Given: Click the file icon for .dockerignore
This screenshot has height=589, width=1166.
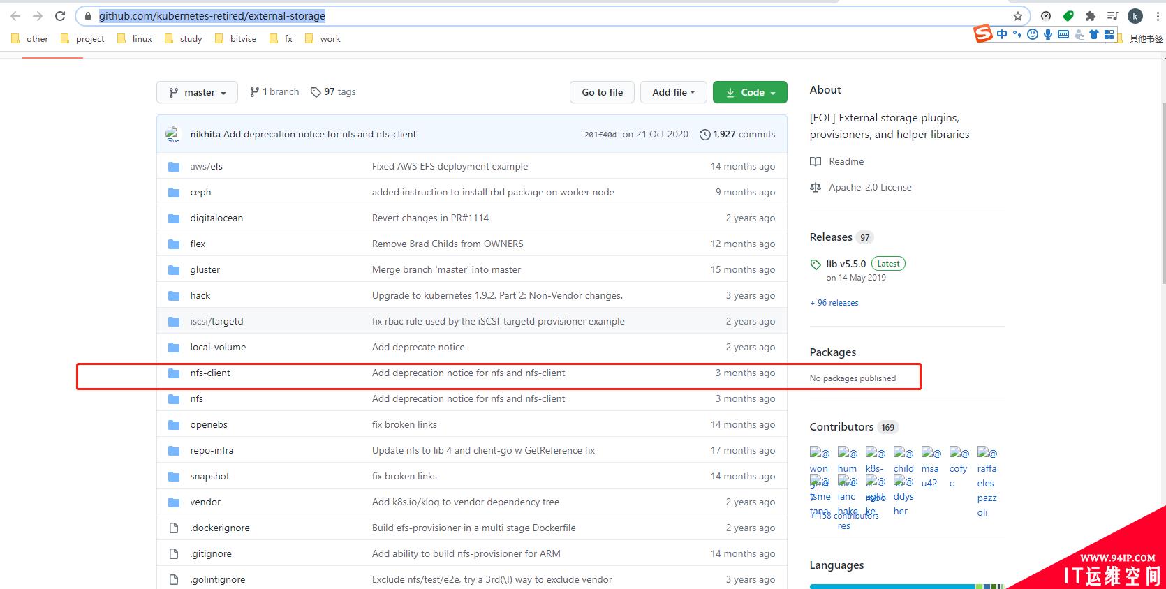Looking at the screenshot, I should click(x=174, y=528).
